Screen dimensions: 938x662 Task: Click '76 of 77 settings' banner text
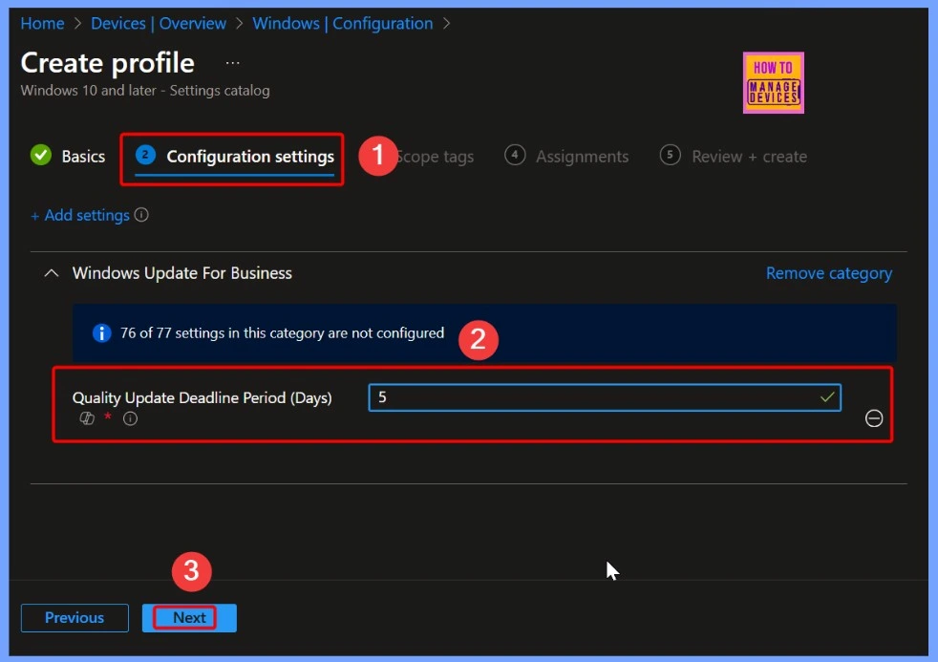pyautogui.click(x=283, y=333)
